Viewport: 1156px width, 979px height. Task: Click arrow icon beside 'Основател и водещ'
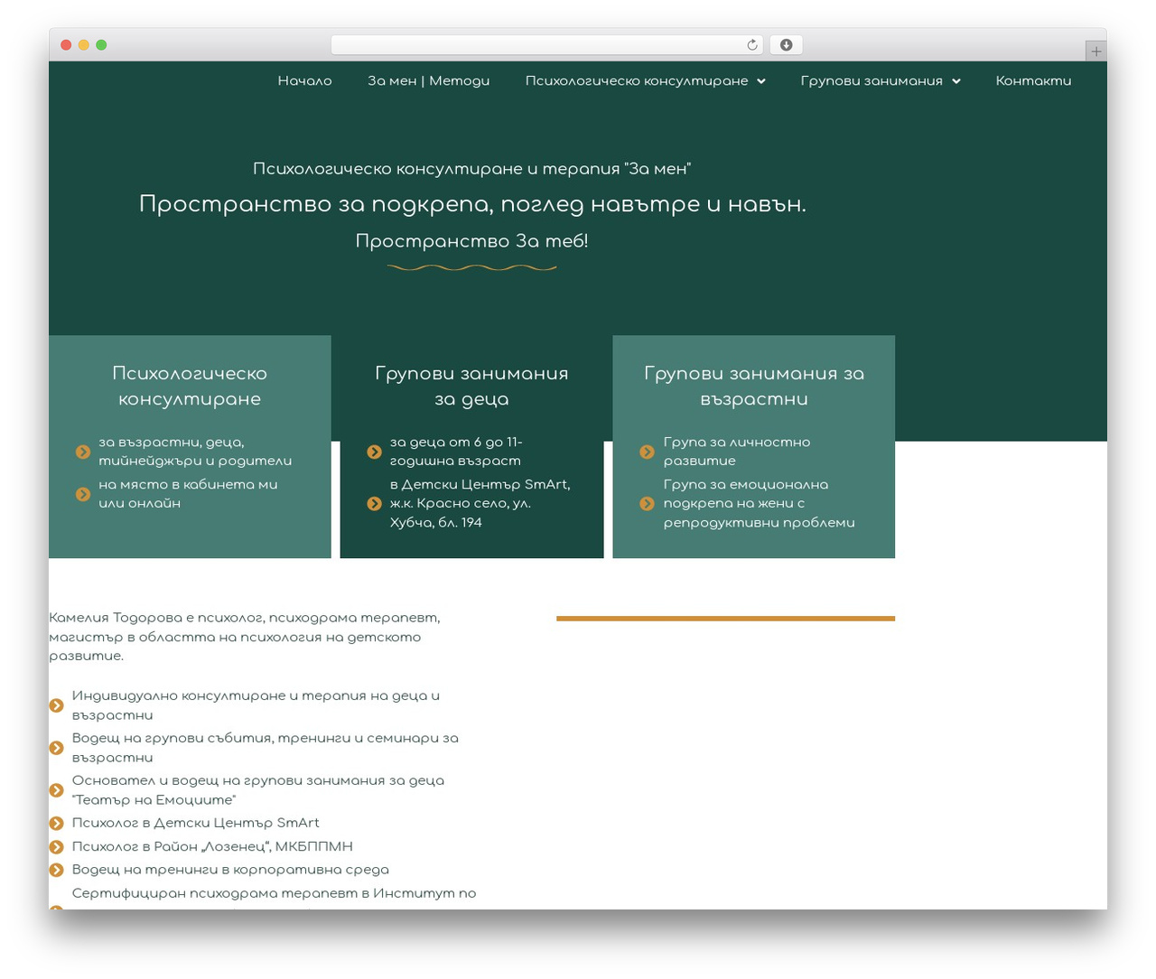56,790
